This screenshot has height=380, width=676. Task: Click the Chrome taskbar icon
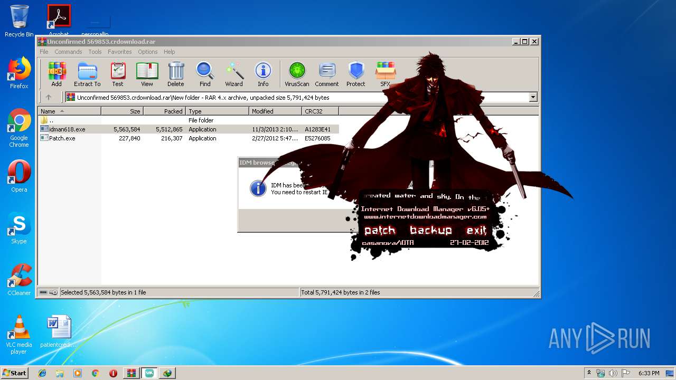point(95,373)
